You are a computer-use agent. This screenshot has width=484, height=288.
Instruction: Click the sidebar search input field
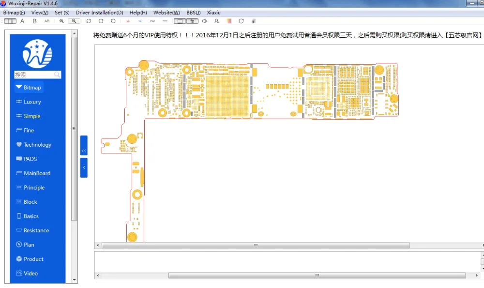[x=34, y=75]
